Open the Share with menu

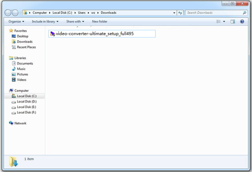point(75,21)
